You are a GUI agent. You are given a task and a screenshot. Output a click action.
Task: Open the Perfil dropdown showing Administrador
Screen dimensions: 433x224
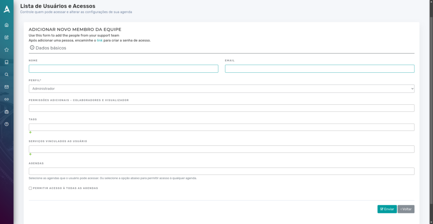pos(222,89)
